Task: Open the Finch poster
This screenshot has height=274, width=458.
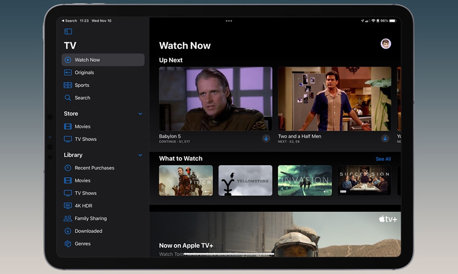Action: coord(186,181)
